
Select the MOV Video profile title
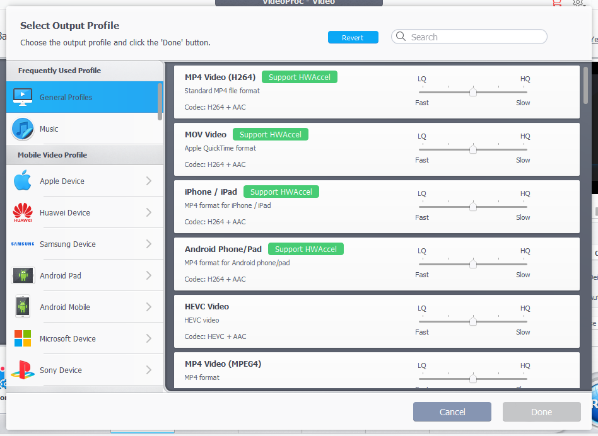(x=206, y=134)
